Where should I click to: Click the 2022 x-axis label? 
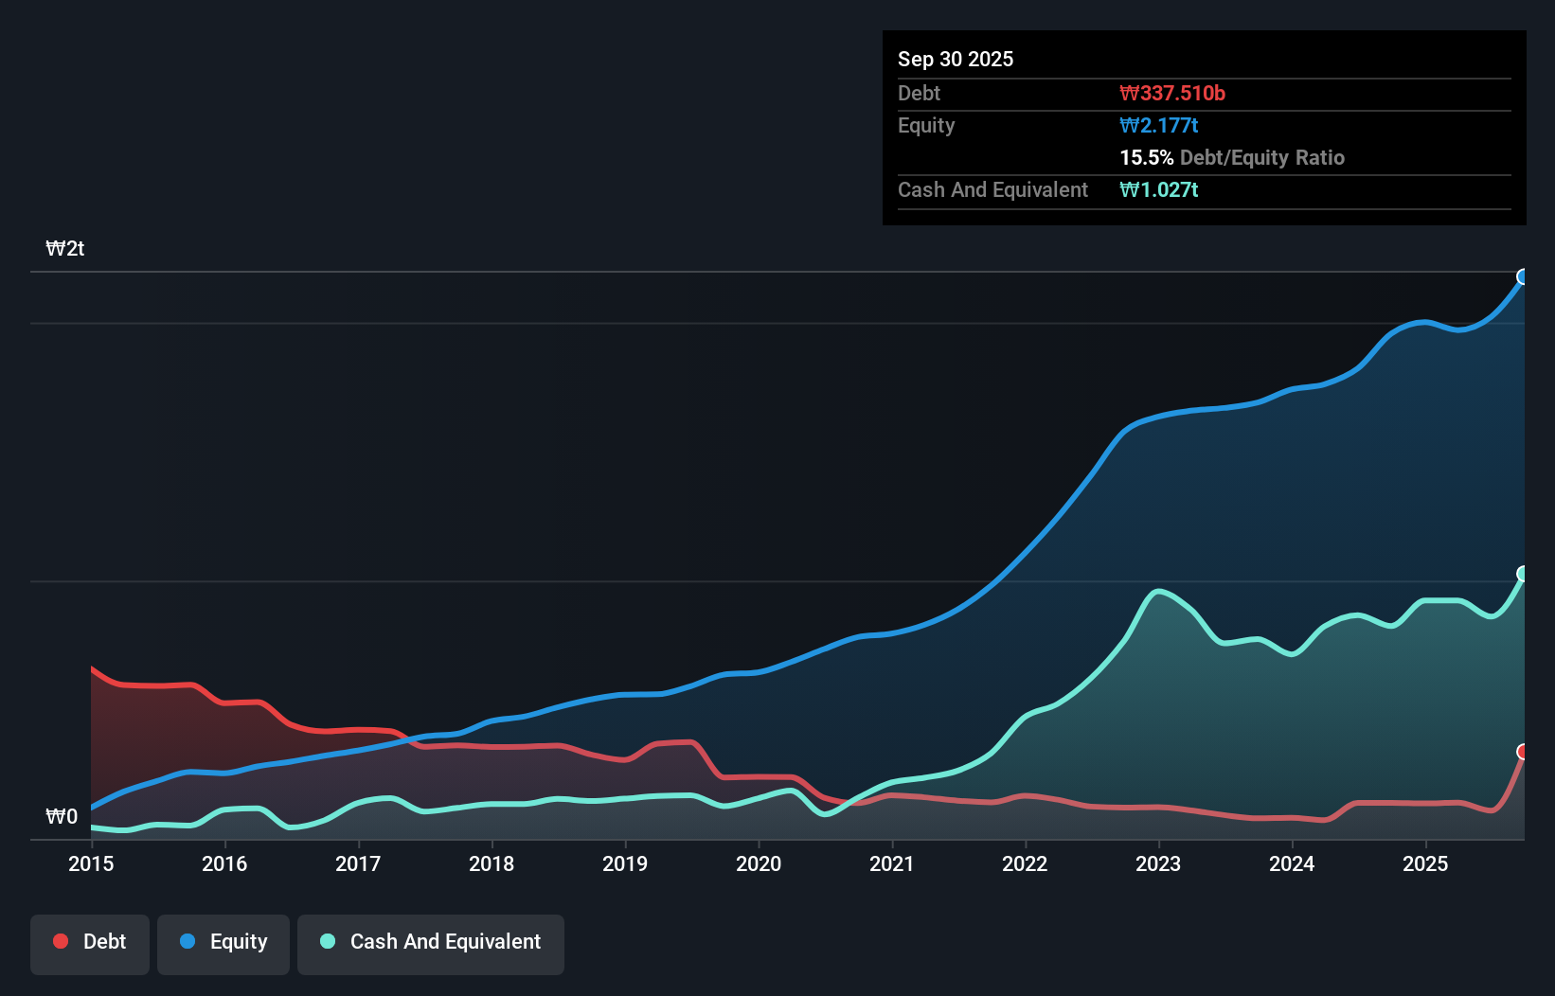click(x=1025, y=863)
